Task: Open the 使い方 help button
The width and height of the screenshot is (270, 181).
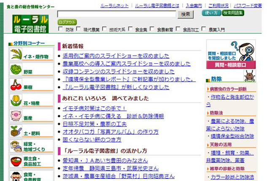Action: click(x=211, y=14)
